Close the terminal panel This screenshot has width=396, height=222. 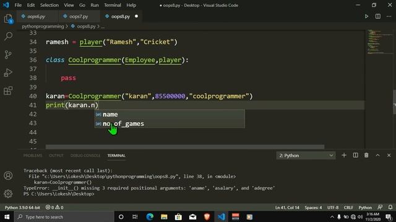389,155
